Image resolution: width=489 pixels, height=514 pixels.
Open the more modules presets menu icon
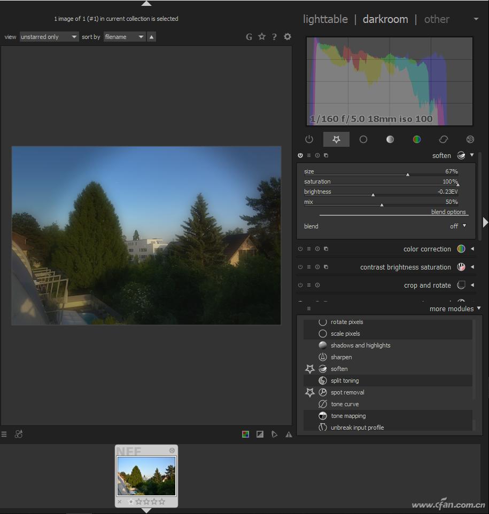tap(309, 309)
